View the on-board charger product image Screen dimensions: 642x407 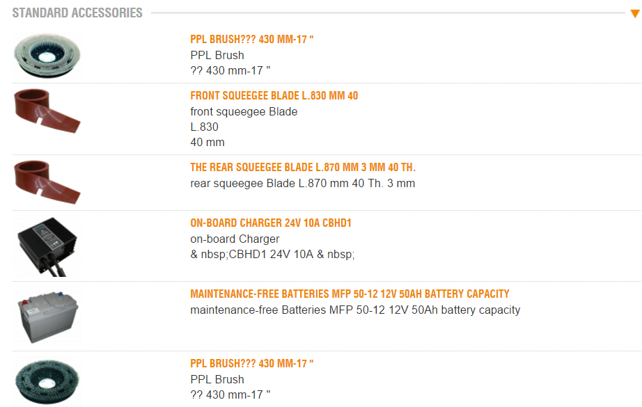point(49,245)
